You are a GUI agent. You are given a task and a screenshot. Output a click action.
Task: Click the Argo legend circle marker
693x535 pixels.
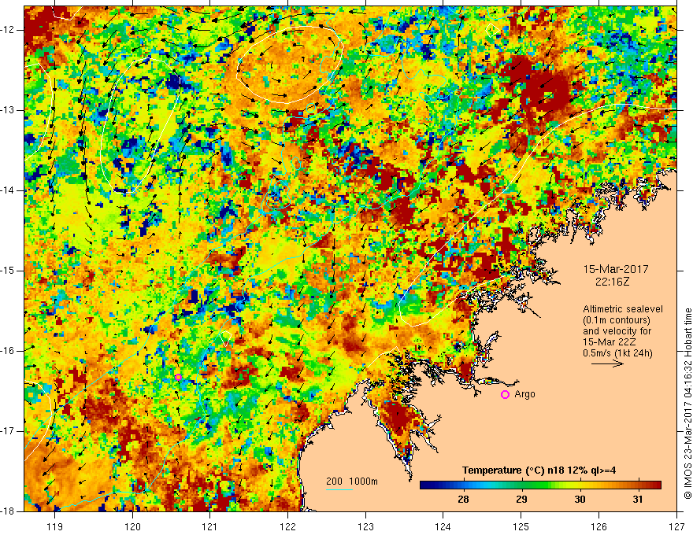point(505,395)
